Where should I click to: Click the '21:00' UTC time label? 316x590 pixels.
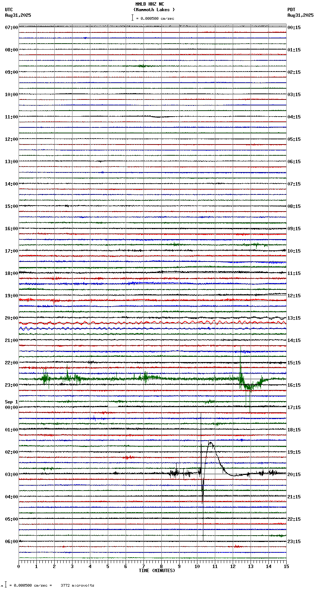tap(12, 340)
